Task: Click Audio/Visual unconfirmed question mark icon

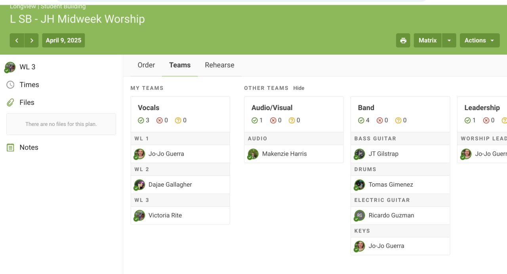Action: click(x=292, y=120)
